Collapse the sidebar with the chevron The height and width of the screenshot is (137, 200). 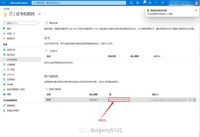click(39, 23)
